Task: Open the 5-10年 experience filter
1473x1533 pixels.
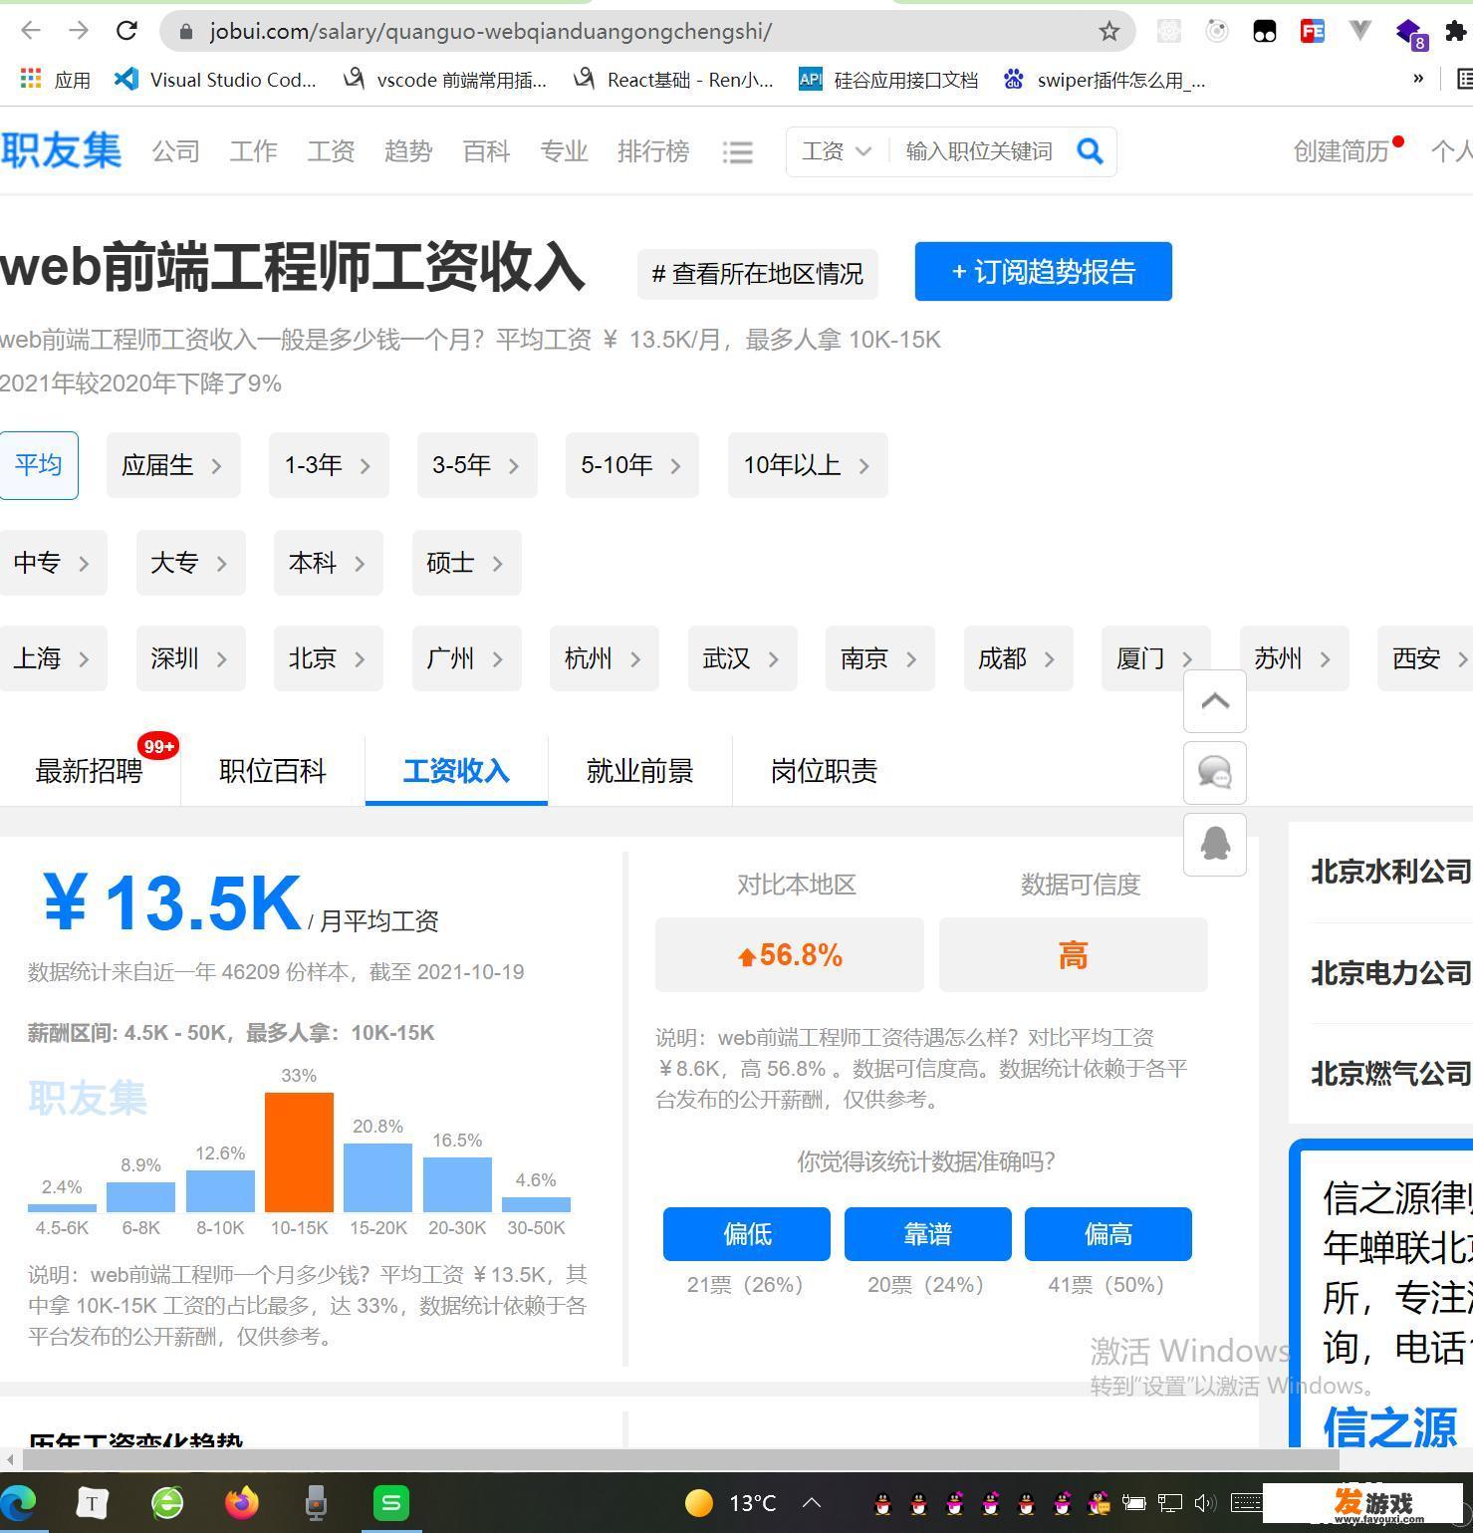Action: (632, 465)
